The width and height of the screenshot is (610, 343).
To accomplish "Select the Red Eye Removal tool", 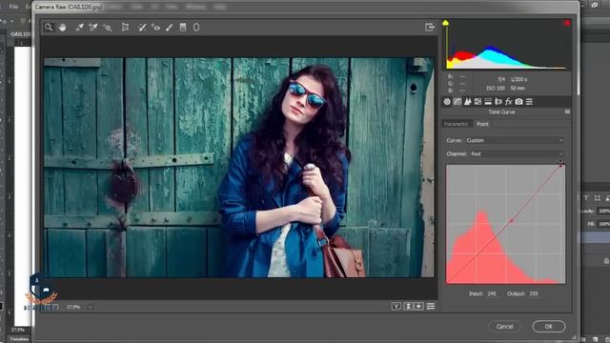I will pyautogui.click(x=155, y=28).
